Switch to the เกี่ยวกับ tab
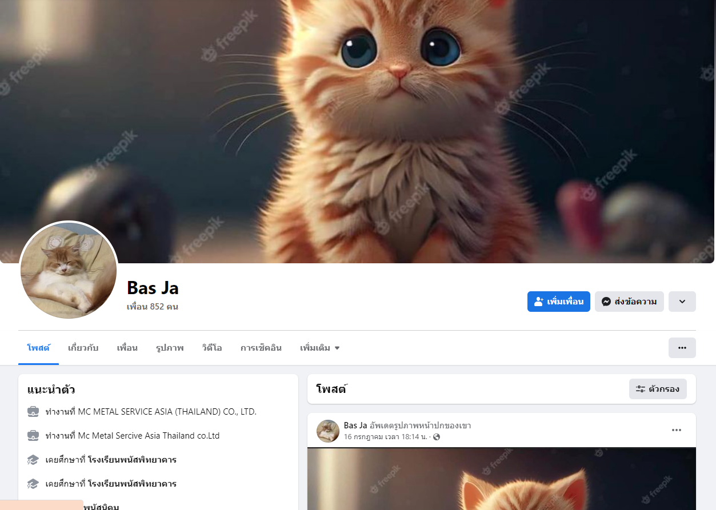Screen dimensions: 716x510 (83, 348)
